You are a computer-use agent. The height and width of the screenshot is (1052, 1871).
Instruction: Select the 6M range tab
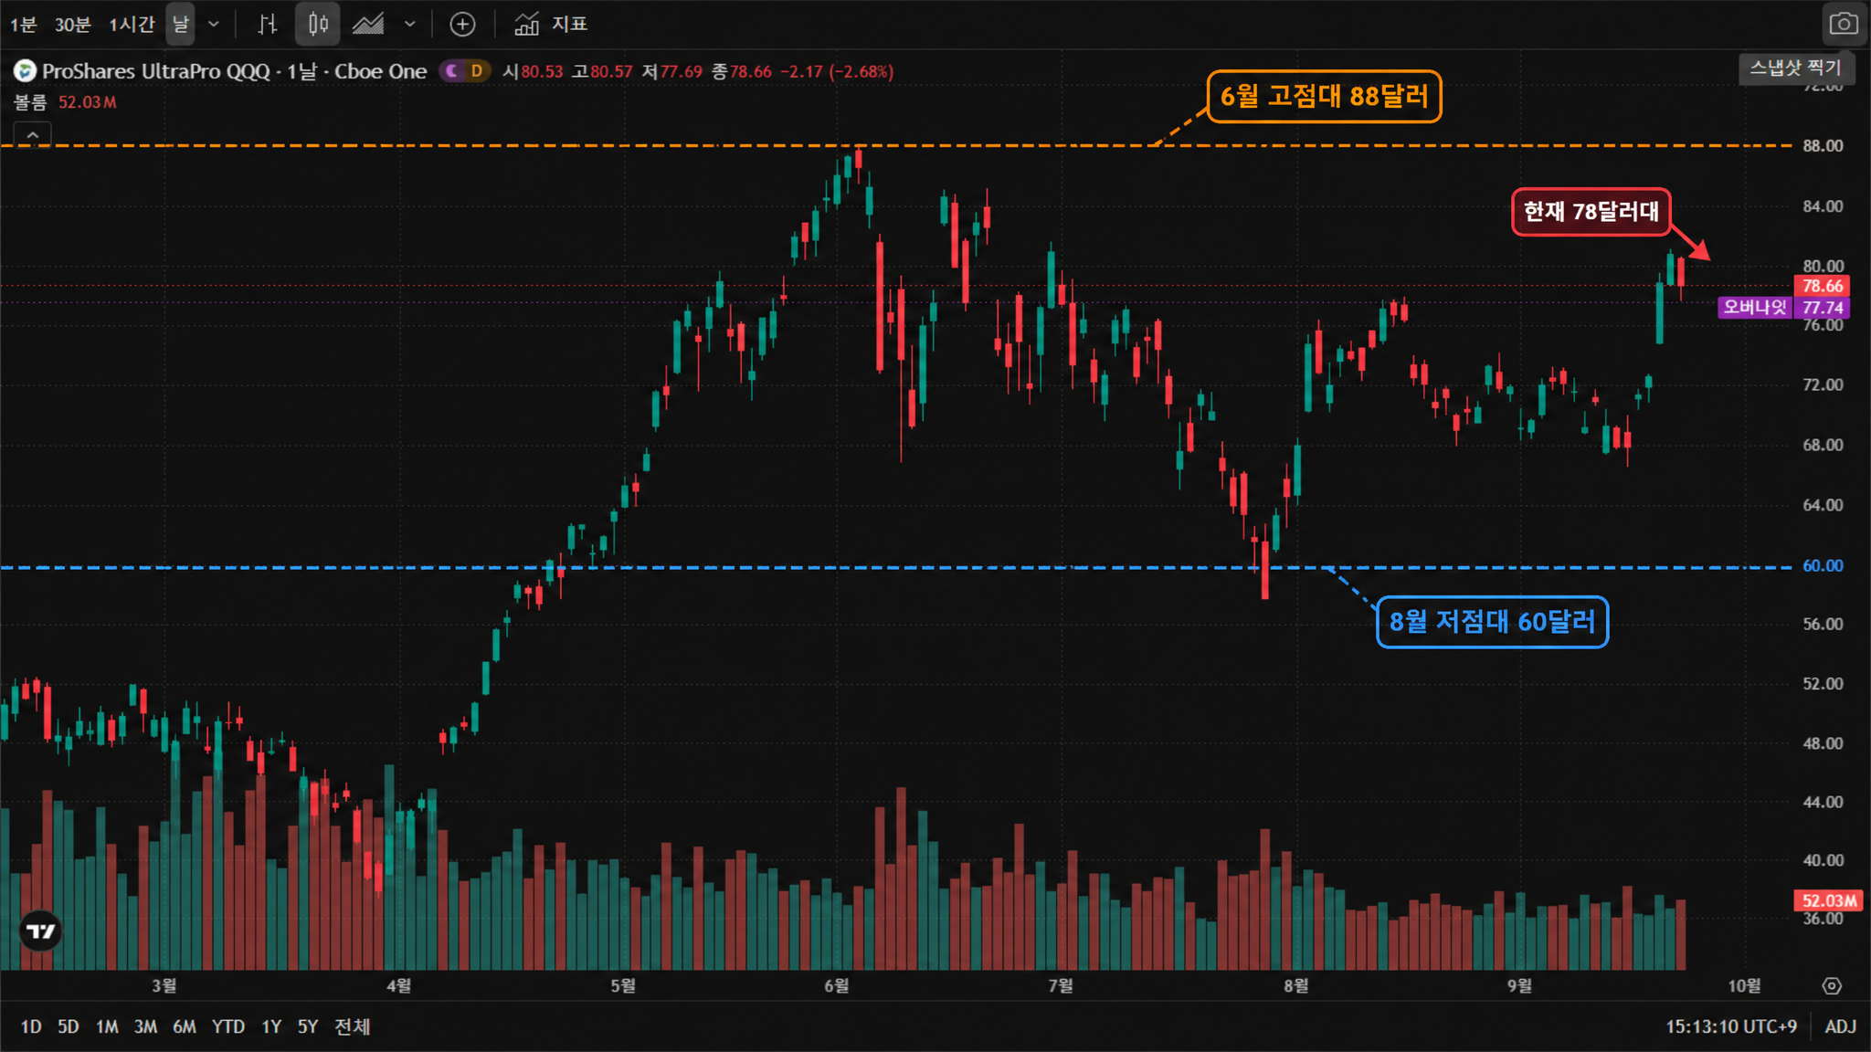[185, 1026]
